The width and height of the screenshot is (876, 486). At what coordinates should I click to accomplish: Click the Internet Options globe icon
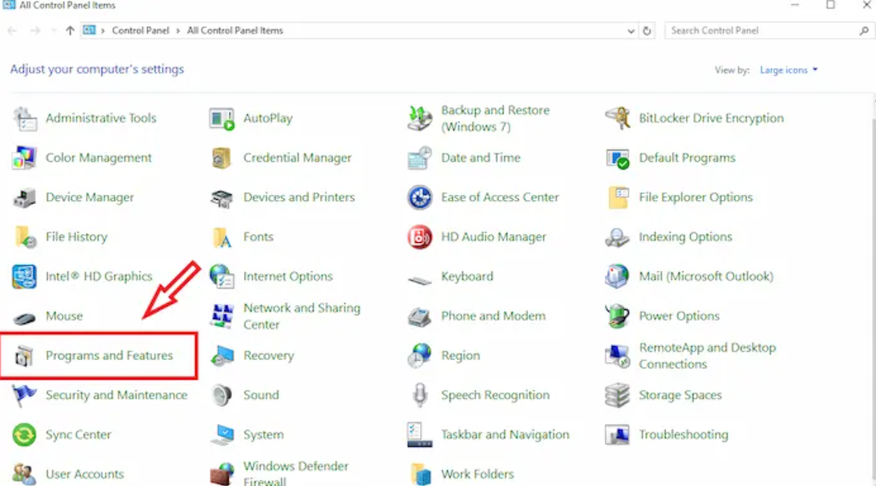click(222, 277)
